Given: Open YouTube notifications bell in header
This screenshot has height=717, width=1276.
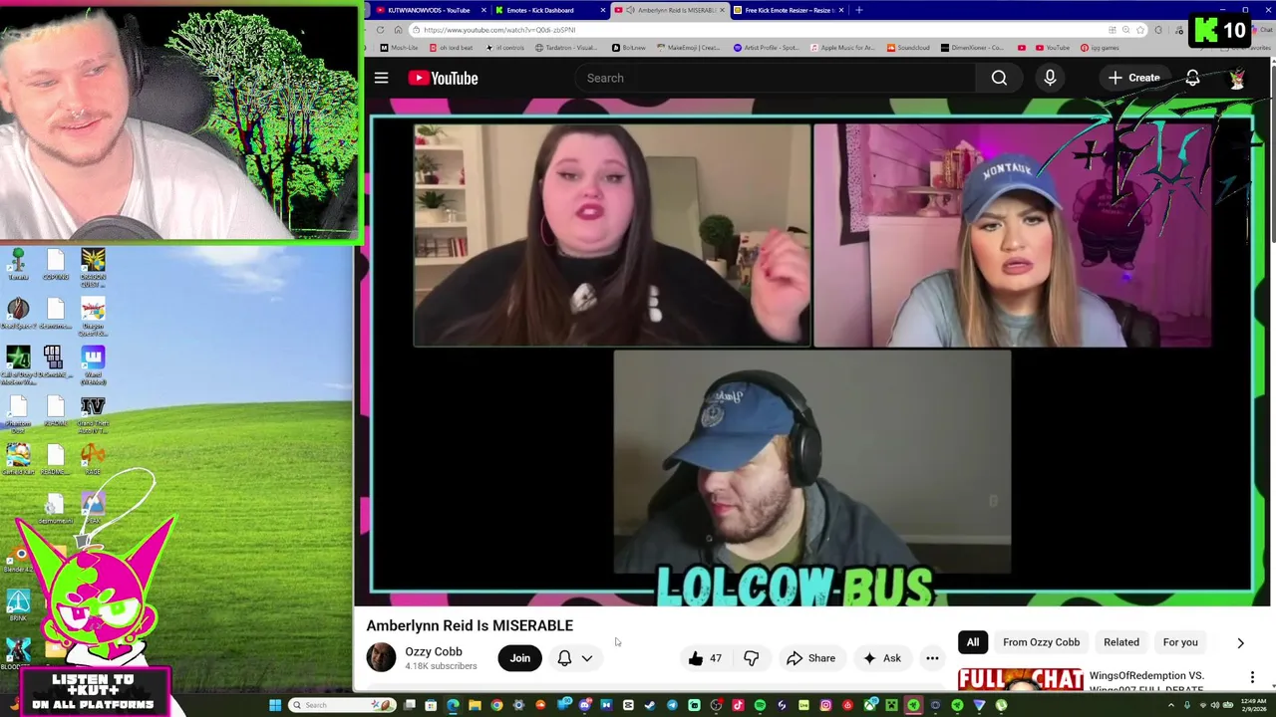Looking at the screenshot, I should [x=1192, y=78].
